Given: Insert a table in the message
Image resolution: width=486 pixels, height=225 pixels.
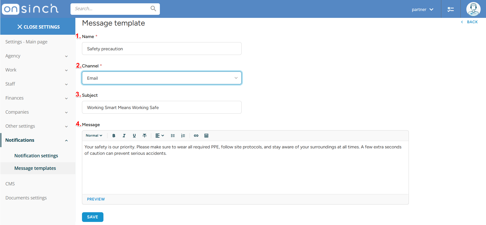Looking at the screenshot, I should tap(206, 136).
